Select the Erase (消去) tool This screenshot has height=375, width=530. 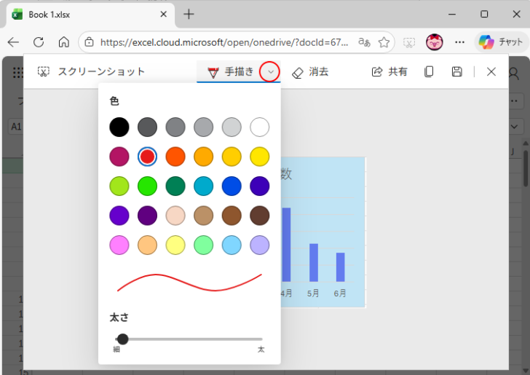pos(310,71)
